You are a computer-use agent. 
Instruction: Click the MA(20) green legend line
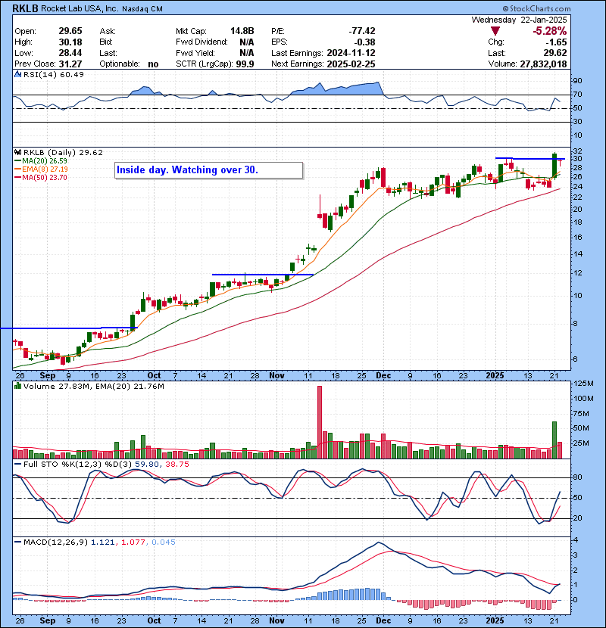pyautogui.click(x=18, y=160)
